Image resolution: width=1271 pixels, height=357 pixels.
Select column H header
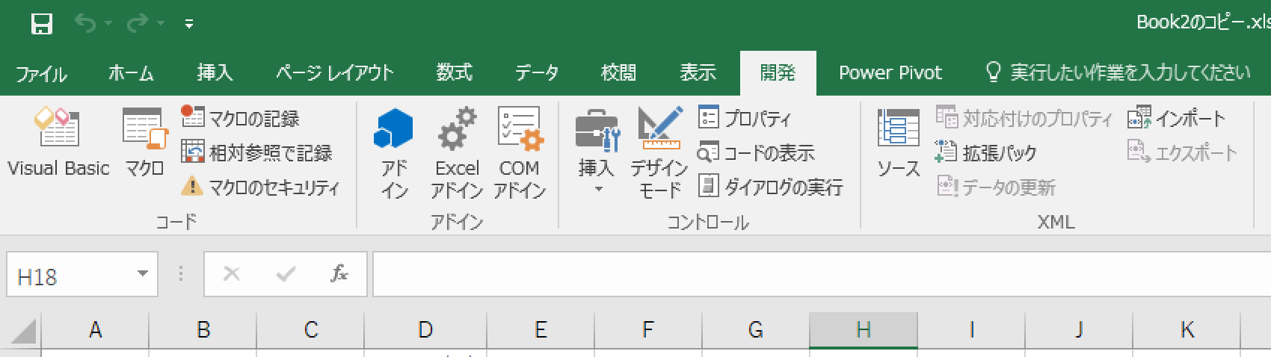pos(864,329)
